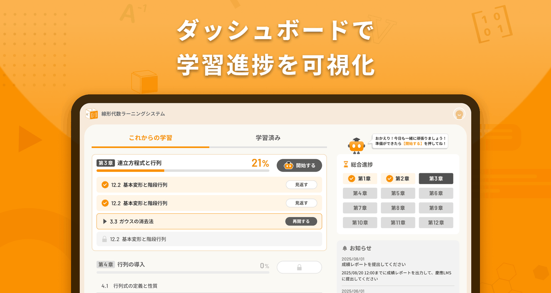Select 第7章 chip in progress grid
This screenshot has height=293, width=551.
(x=360, y=208)
